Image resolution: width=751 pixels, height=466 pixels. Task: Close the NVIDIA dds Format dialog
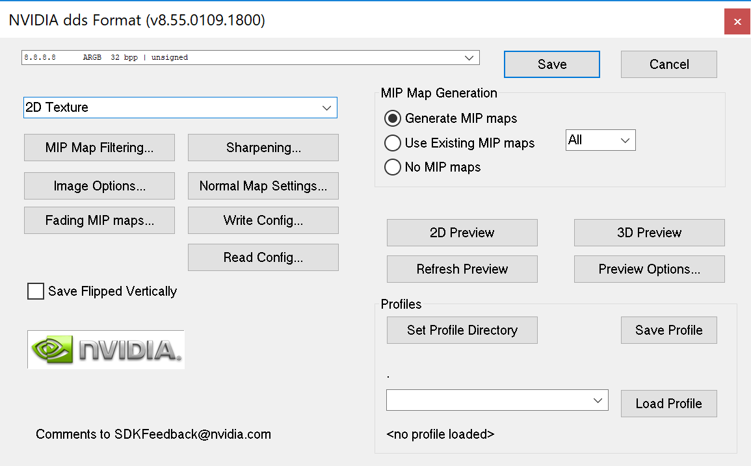pyautogui.click(x=737, y=21)
